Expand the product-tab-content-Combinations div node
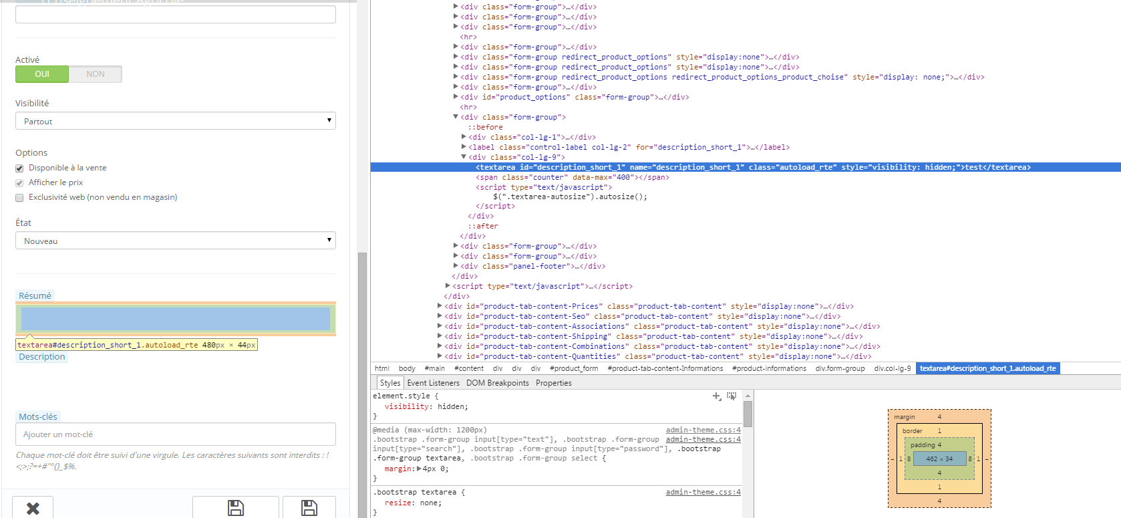This screenshot has height=518, width=1121. [440, 346]
